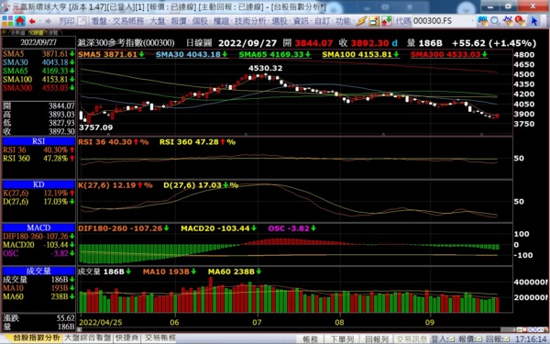Click the colorful grid windows icon

coord(7,21)
